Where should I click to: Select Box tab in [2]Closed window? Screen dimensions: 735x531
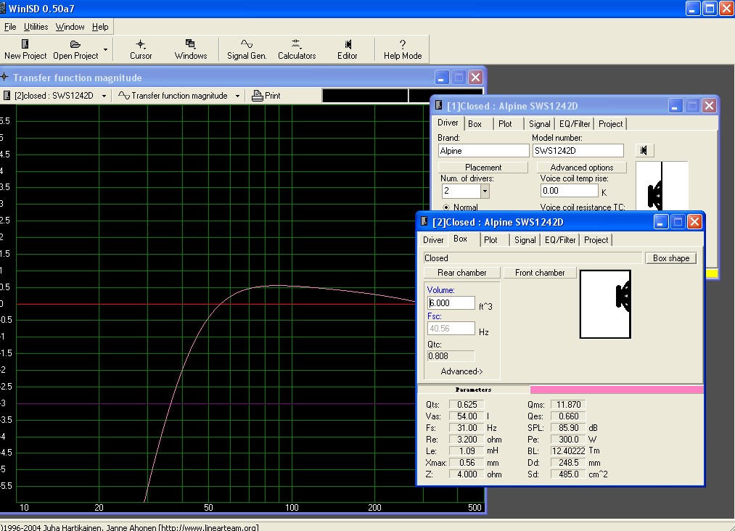[460, 239]
